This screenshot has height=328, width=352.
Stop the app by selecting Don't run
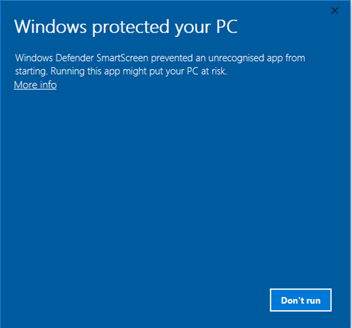(300, 300)
